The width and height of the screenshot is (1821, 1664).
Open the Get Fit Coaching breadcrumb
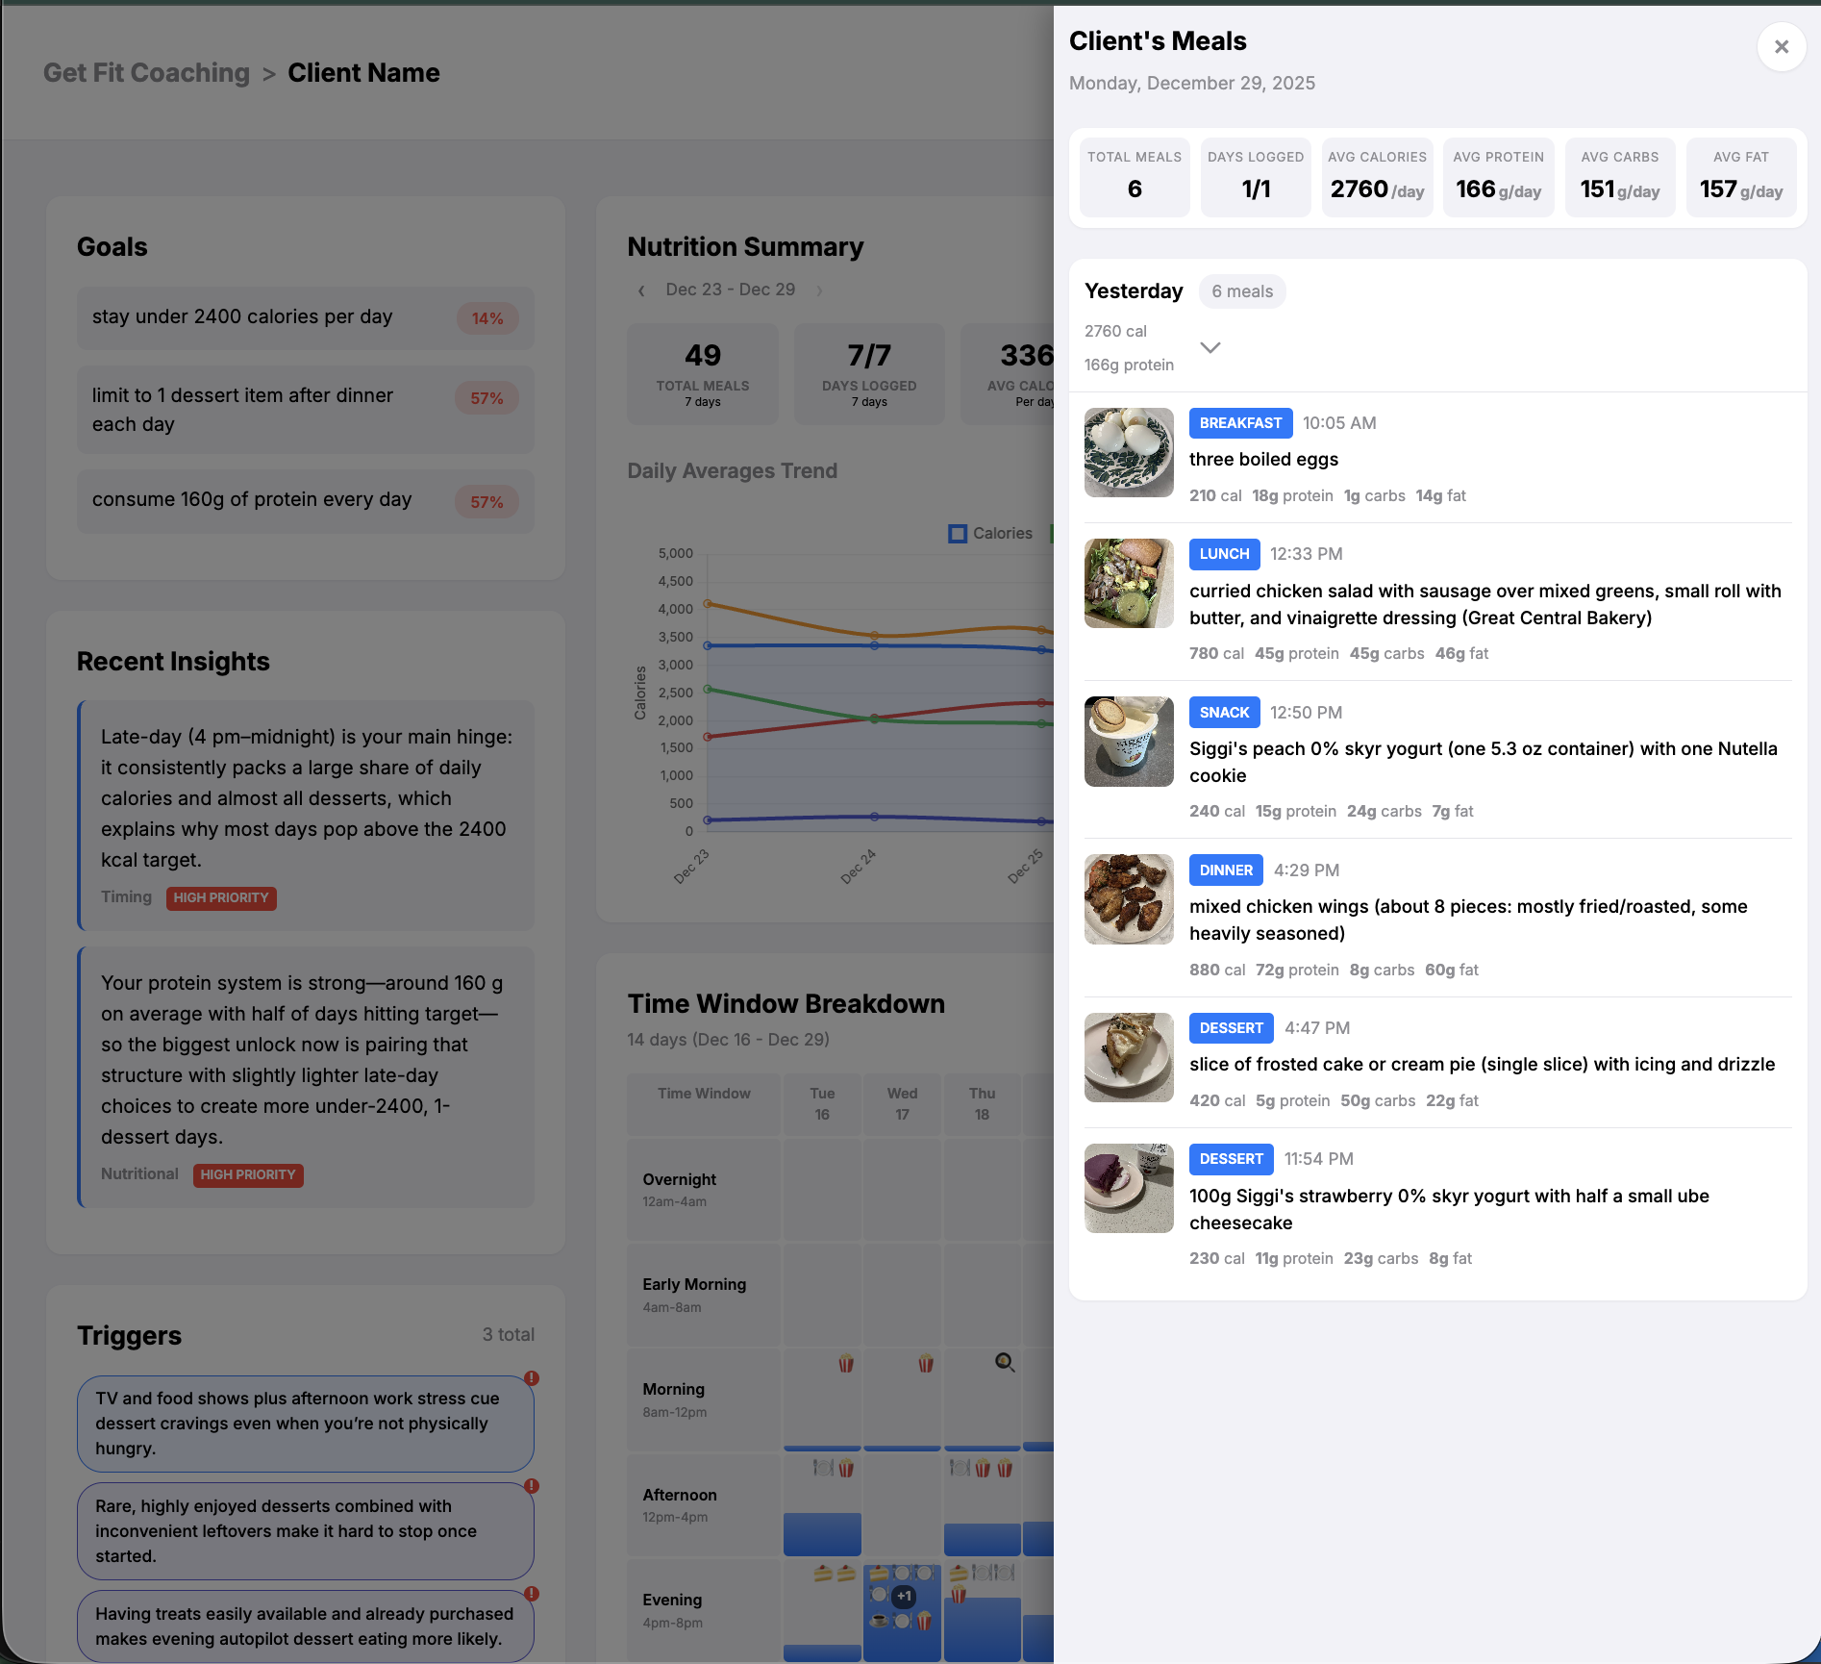click(145, 72)
